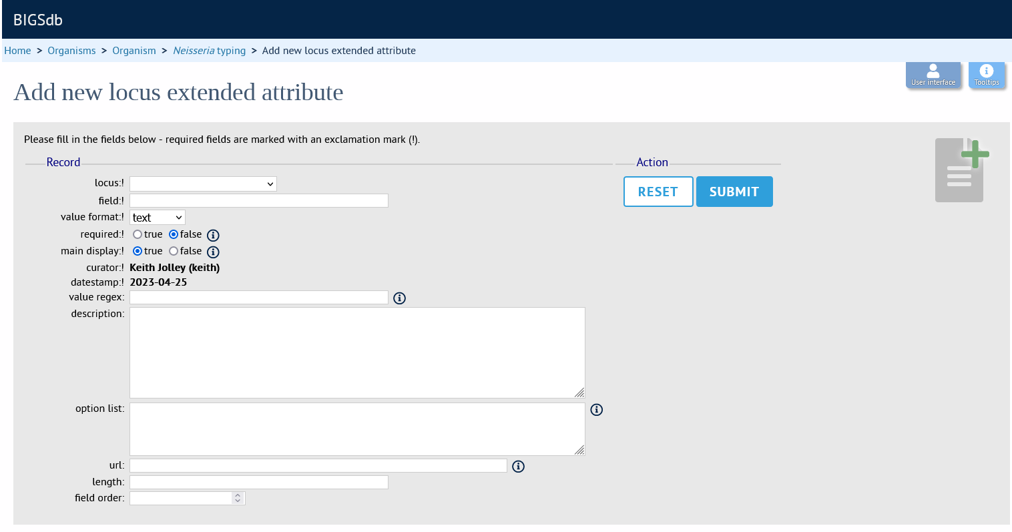Toggle the Tooltips icon
Viewport: 1012px width, 532px height.
(987, 75)
